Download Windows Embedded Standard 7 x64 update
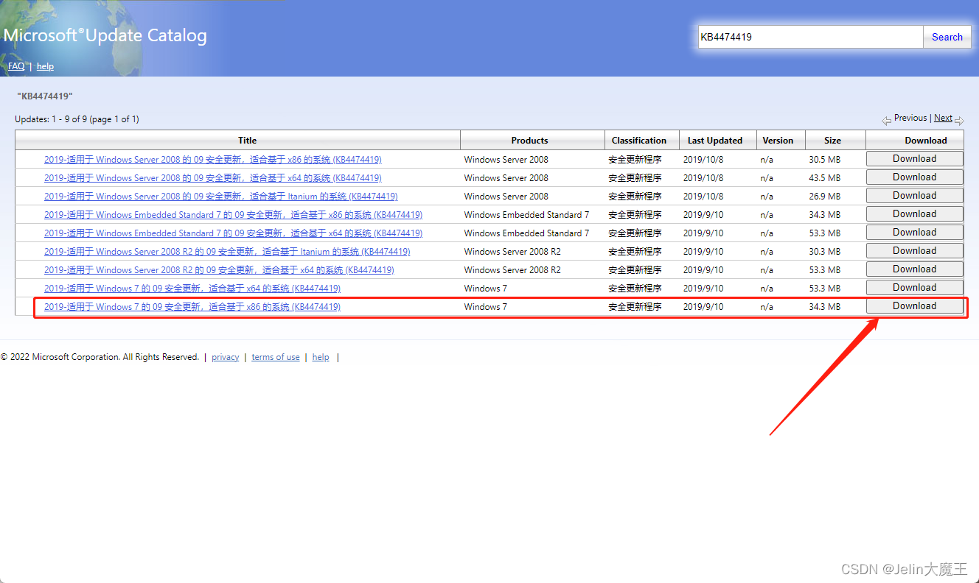 click(914, 233)
